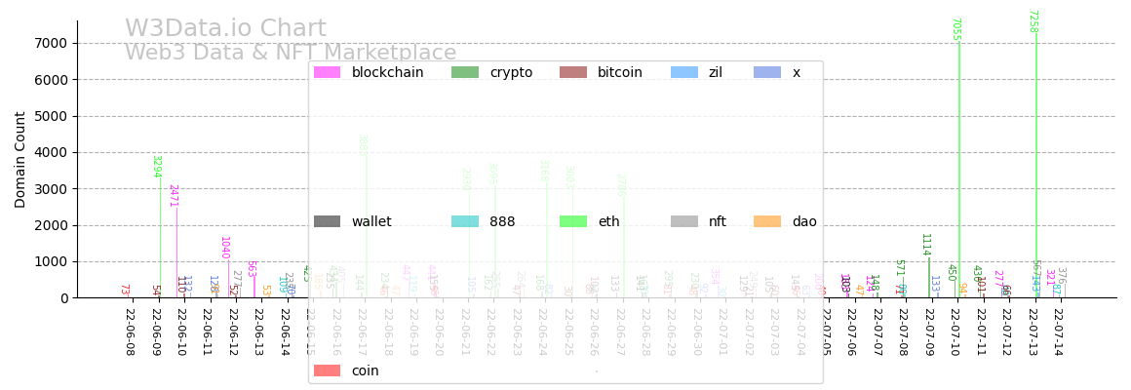Image resolution: width=1131 pixels, height=390 pixels.
Task: Click the zil legend color swatch
Action: [x=684, y=72]
